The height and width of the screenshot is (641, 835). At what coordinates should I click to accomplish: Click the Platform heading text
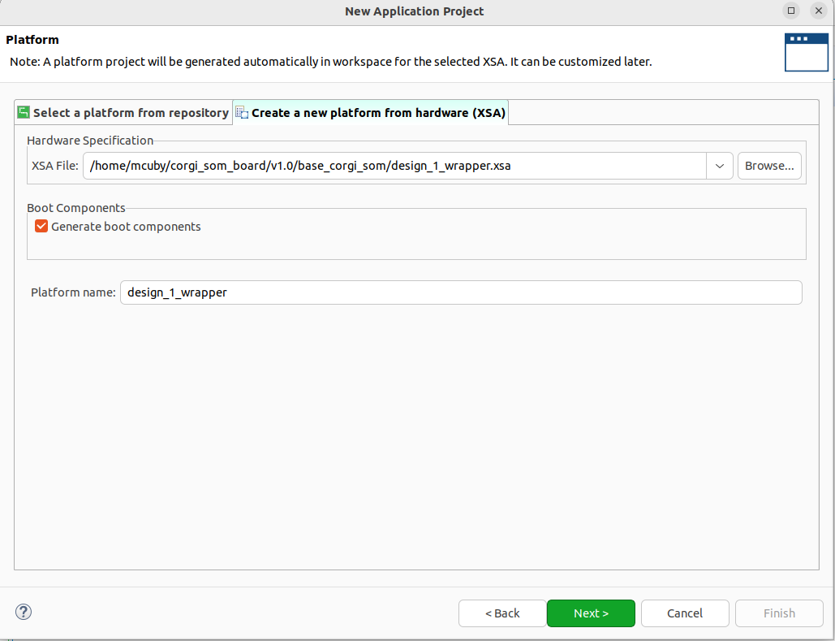tap(32, 40)
